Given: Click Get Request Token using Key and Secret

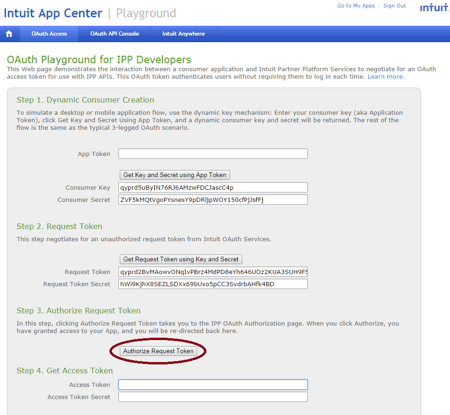Looking at the screenshot, I should pyautogui.click(x=181, y=259).
